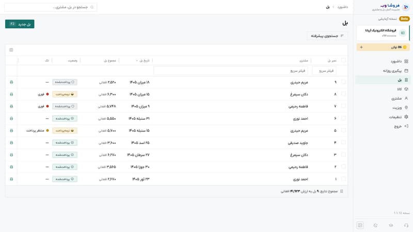Open پرداخت‌نشده status badge of bill ۹

click(65, 82)
